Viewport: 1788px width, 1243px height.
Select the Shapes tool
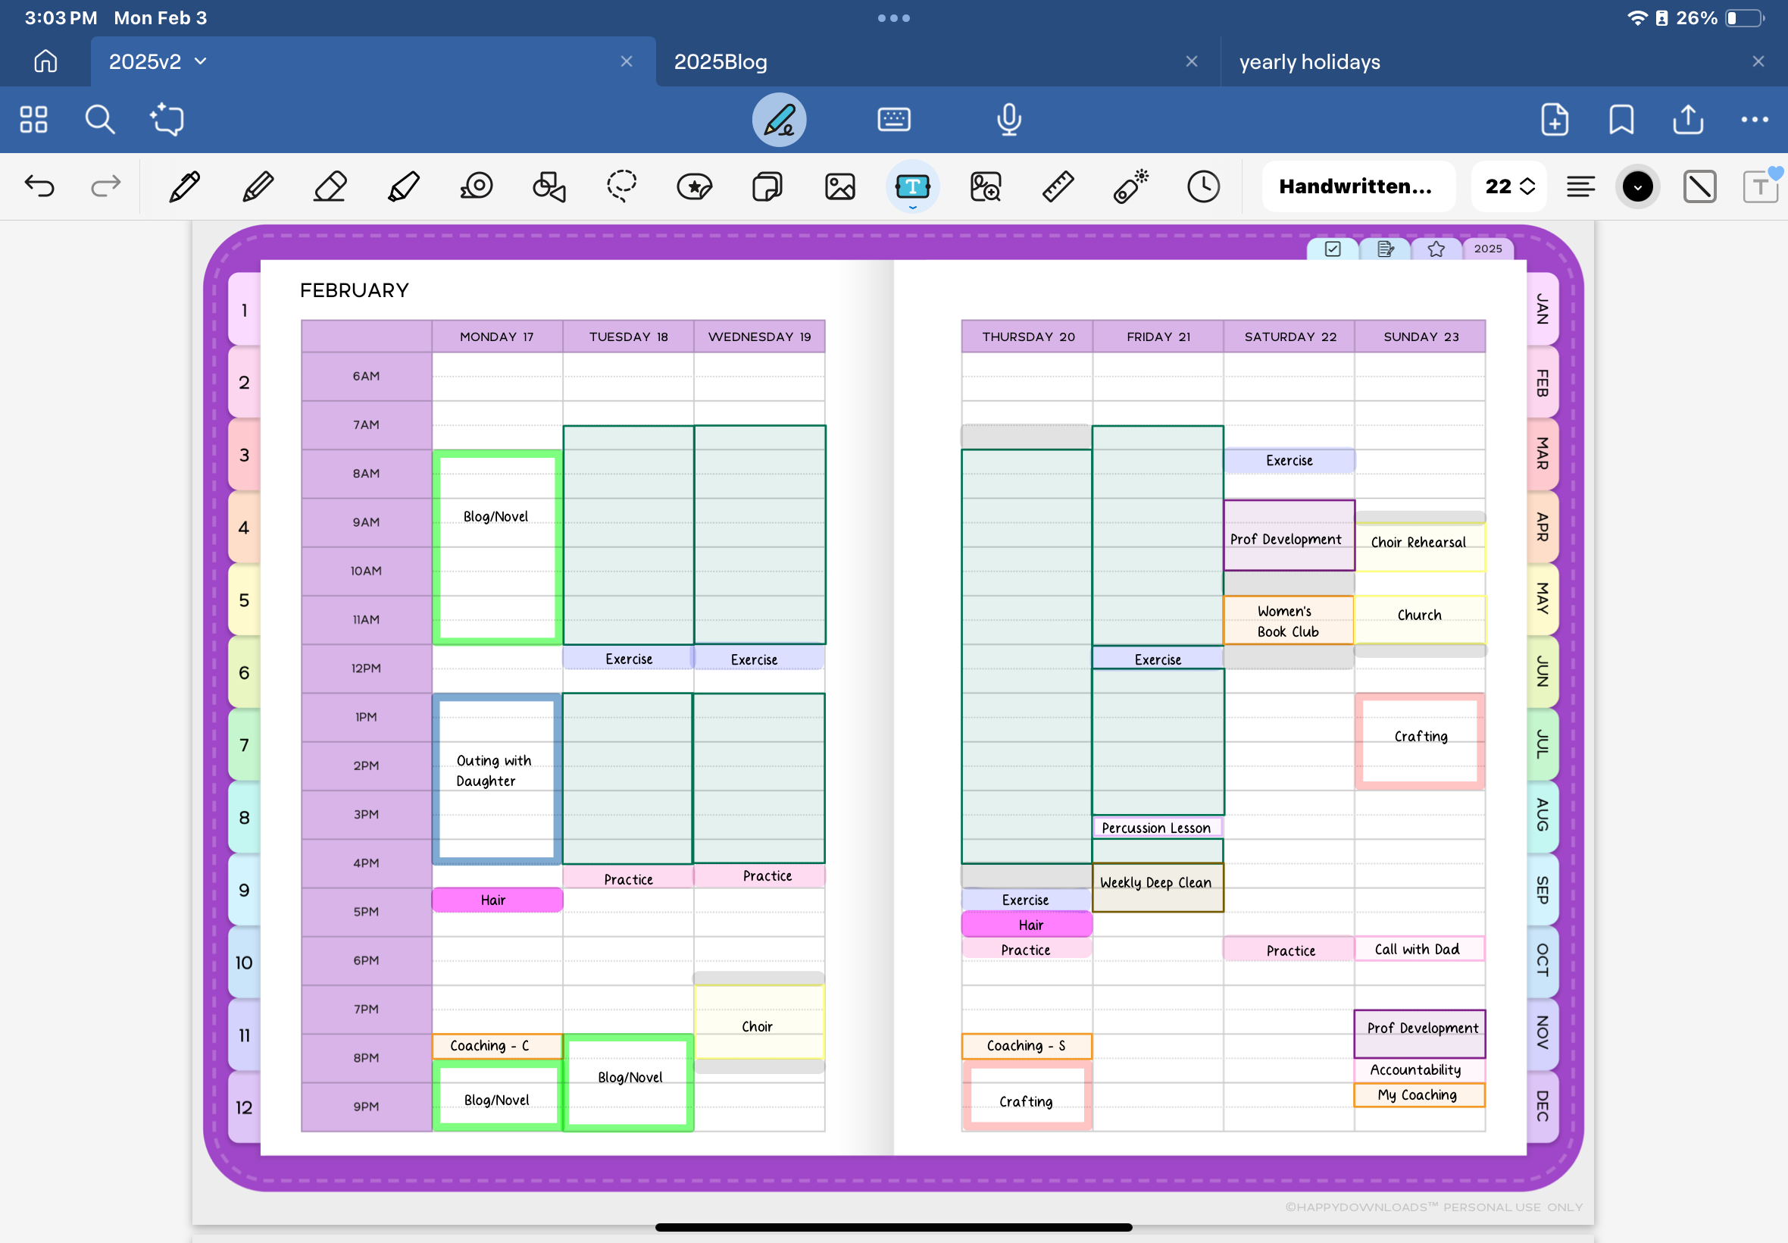pyautogui.click(x=549, y=187)
